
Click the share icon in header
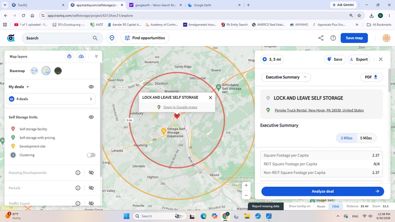tap(321, 38)
